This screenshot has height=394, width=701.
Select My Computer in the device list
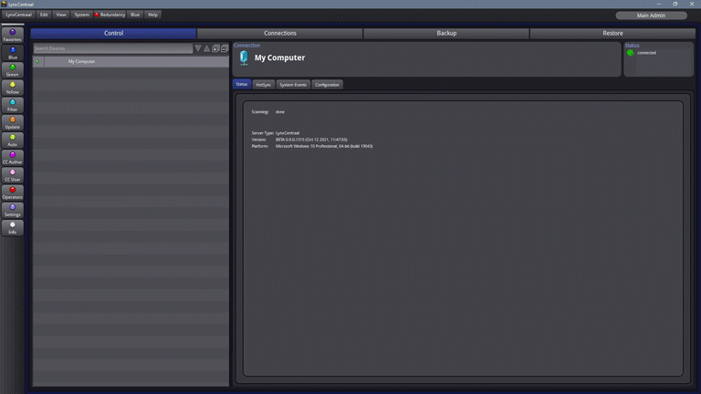[131, 62]
